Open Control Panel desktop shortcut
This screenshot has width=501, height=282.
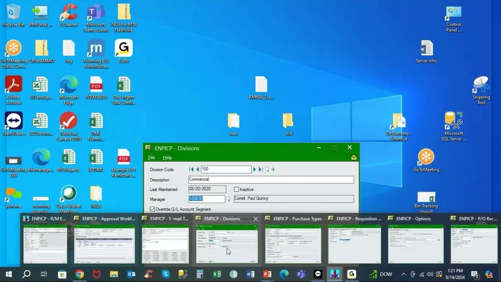(454, 18)
